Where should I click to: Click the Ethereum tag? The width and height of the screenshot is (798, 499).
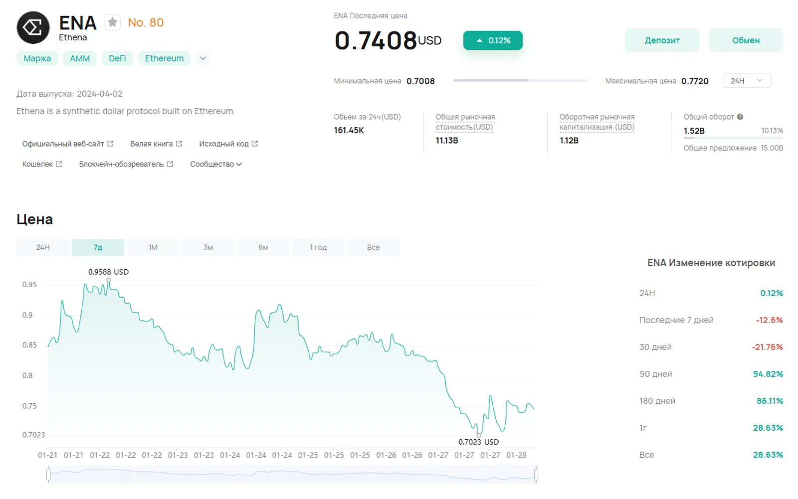coord(164,58)
